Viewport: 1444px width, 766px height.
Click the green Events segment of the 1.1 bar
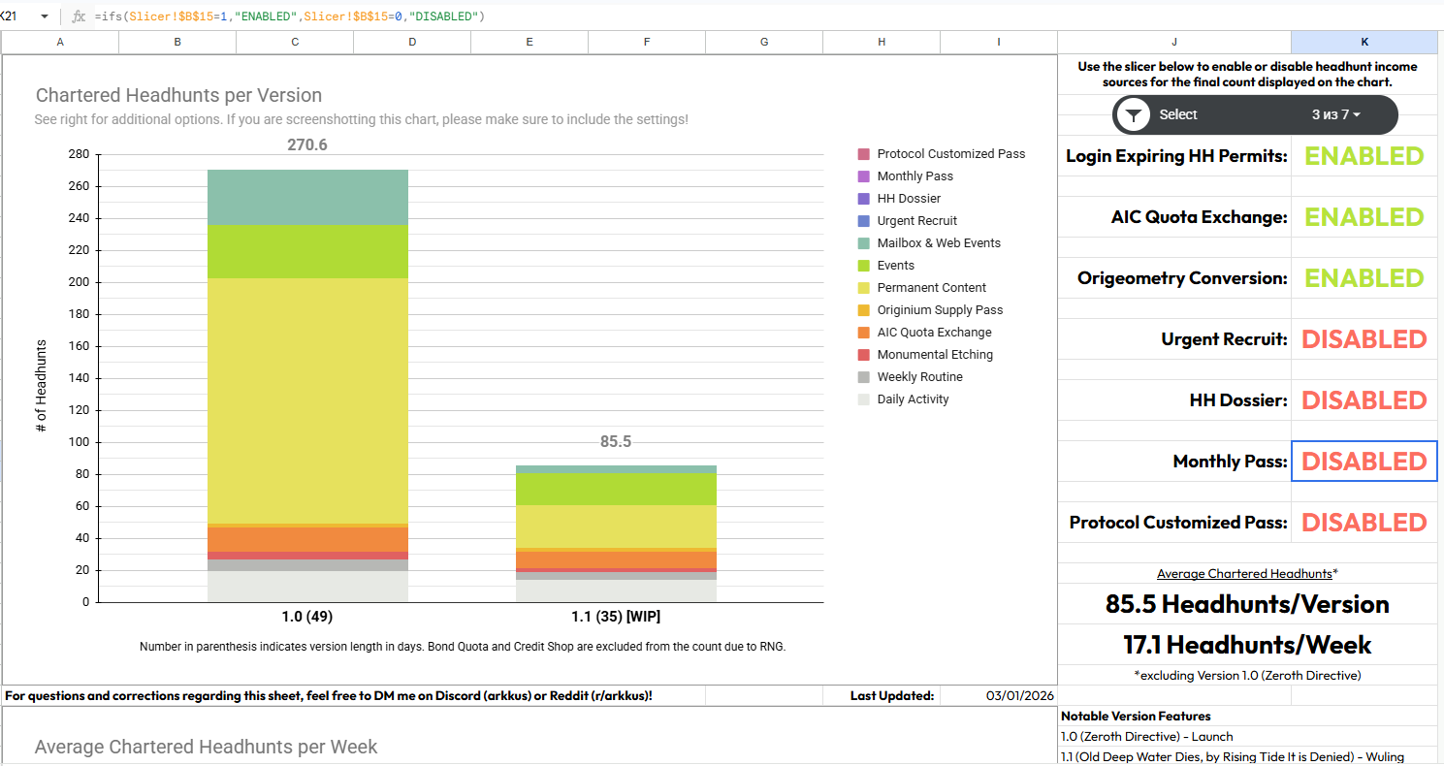(616, 490)
